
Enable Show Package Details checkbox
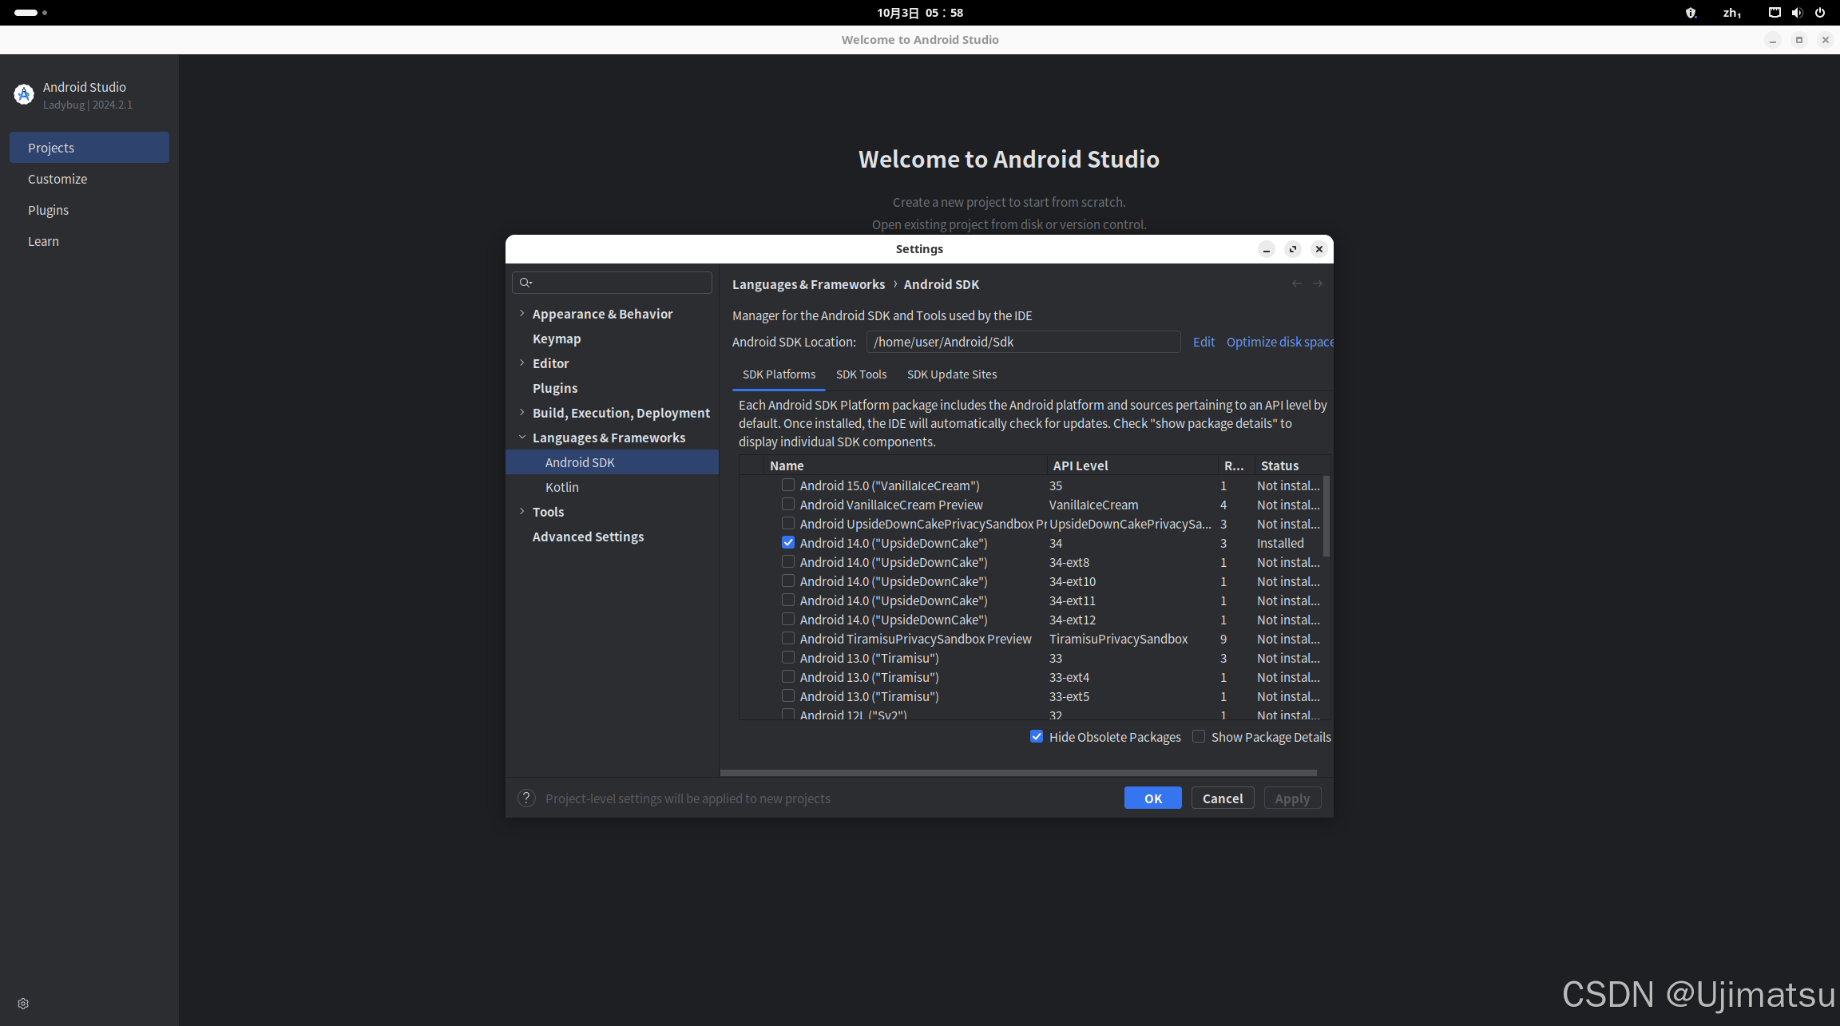click(1199, 737)
